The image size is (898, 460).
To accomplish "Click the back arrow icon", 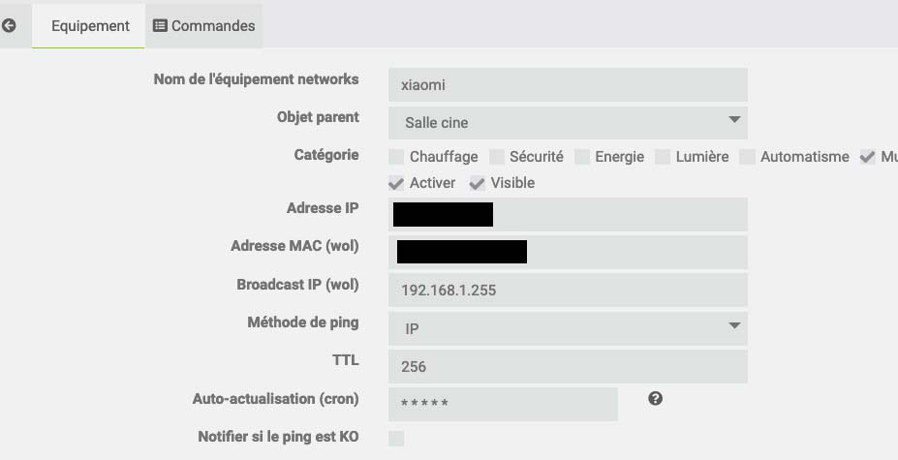I will pos(10,25).
